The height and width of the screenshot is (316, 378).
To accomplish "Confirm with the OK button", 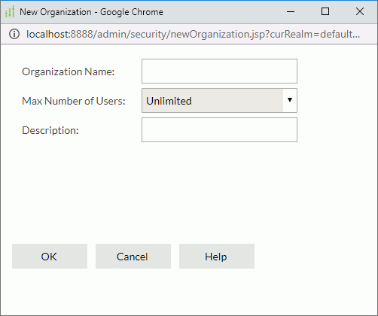I will point(50,257).
